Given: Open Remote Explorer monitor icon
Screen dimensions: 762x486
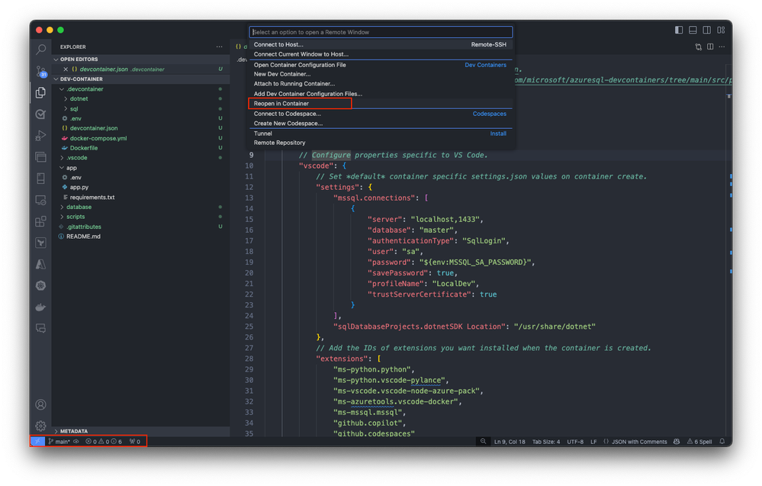Looking at the screenshot, I should click(x=41, y=200).
